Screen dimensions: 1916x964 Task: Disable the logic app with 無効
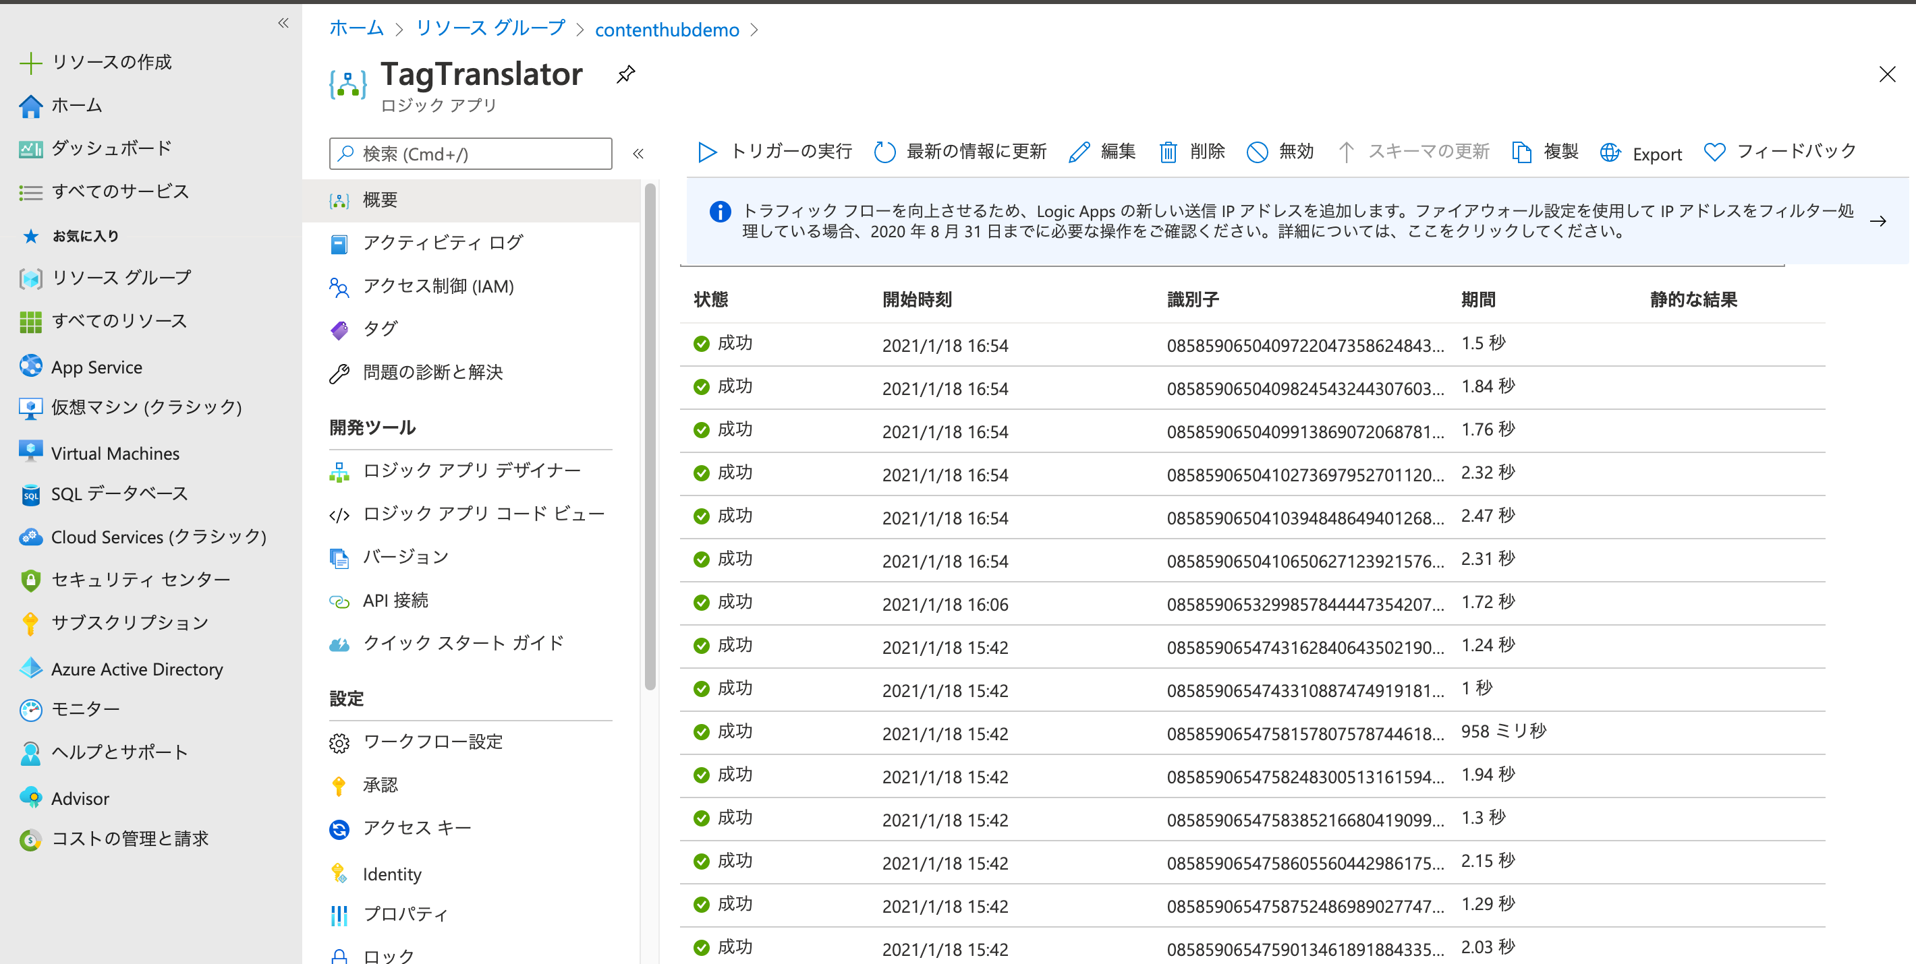(x=1280, y=152)
